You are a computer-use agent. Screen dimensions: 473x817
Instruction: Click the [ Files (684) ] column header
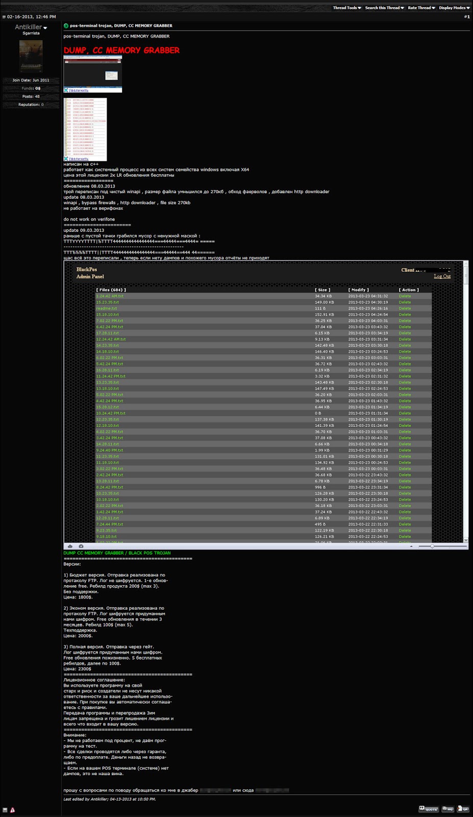coord(111,290)
